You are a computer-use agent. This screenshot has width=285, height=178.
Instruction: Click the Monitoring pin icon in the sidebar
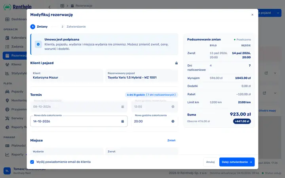point(7,100)
